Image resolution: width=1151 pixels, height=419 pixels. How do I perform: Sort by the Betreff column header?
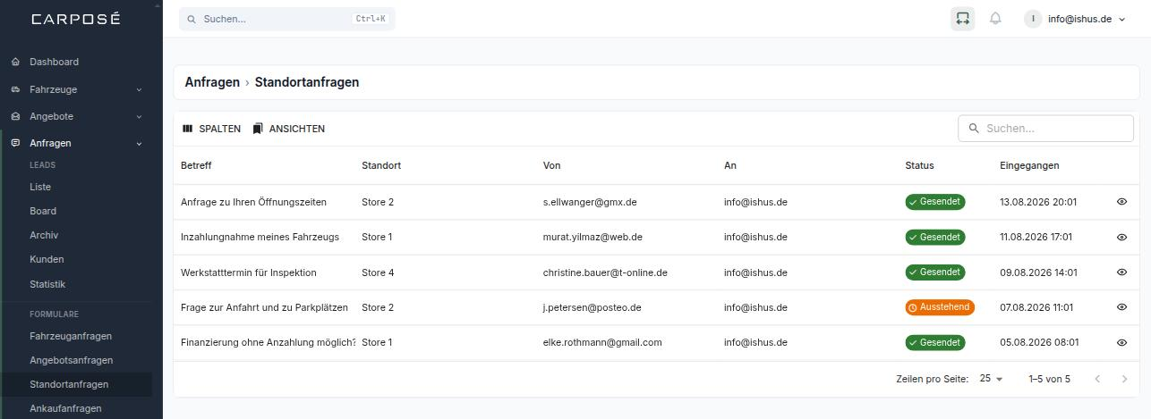196,165
